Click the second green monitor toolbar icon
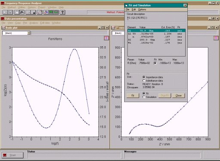The width and height of the screenshot is (220, 161). [56, 12]
